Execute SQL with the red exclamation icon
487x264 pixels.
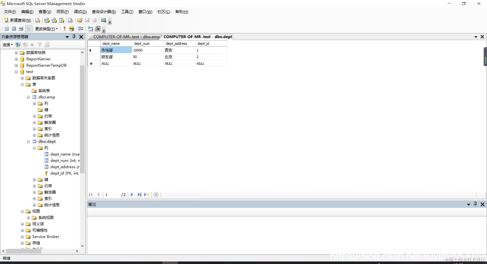64,29
